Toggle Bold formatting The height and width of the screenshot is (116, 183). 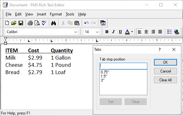(107, 32)
